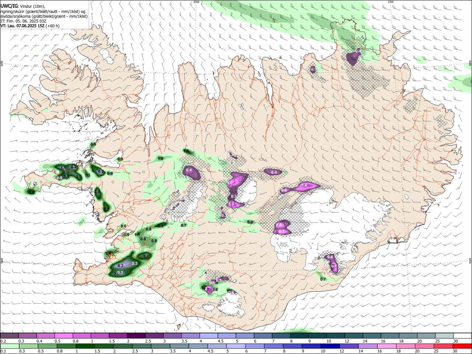Click the 3.2 precipitation value
This screenshot has height=354, width=472.
(x=97, y=192)
